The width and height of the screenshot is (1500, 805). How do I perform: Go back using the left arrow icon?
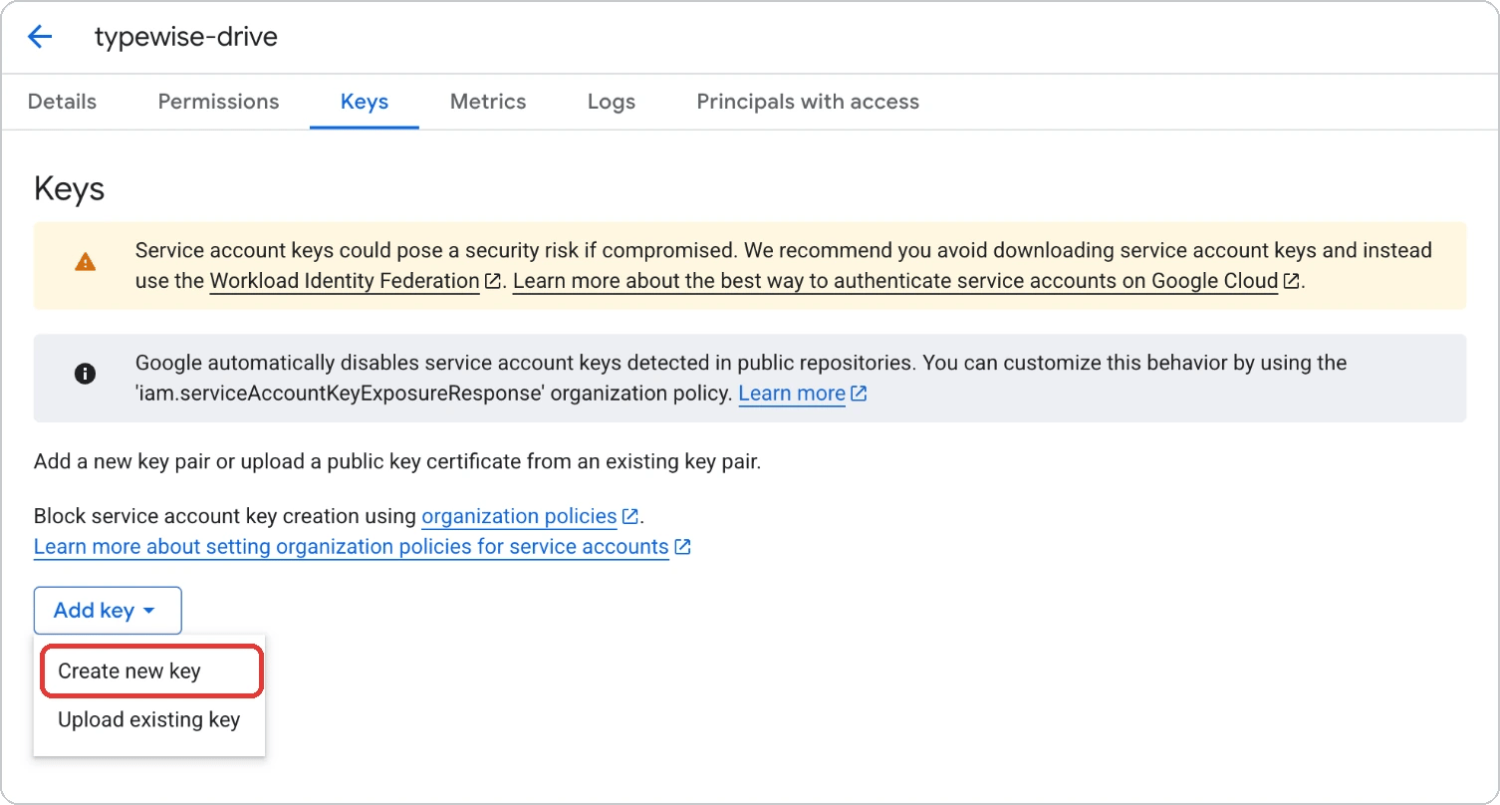click(40, 38)
